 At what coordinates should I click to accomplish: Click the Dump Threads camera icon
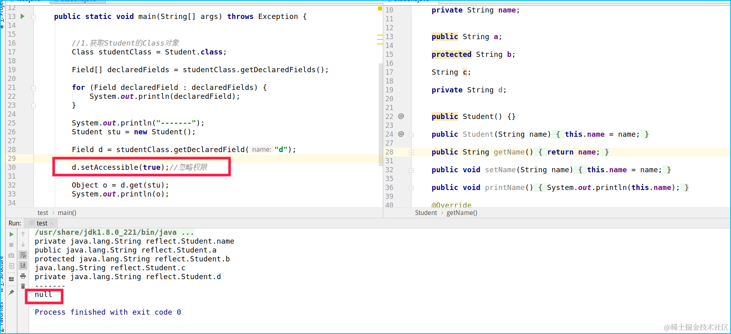11,255
